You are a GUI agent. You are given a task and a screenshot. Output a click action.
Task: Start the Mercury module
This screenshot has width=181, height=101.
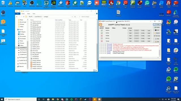pyautogui.click(x=130, y=38)
